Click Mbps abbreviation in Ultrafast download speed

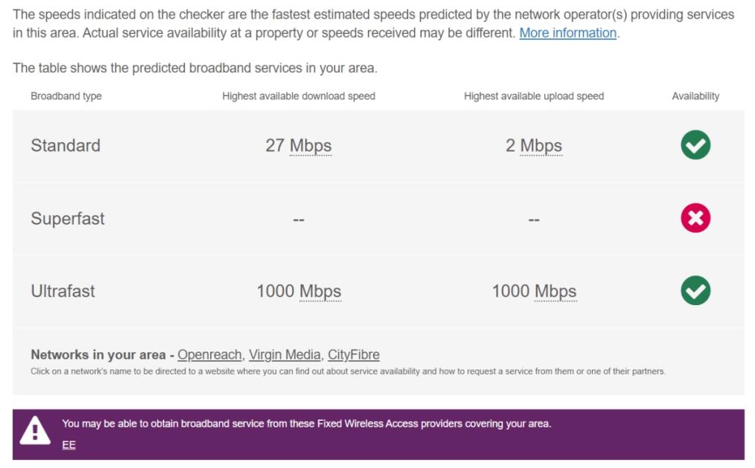pyautogui.click(x=320, y=291)
